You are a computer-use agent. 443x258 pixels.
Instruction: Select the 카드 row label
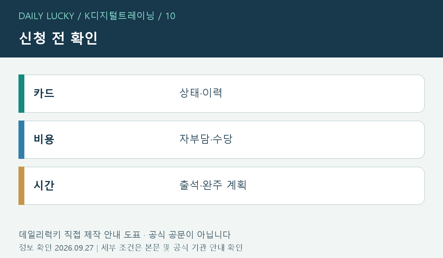(44, 93)
